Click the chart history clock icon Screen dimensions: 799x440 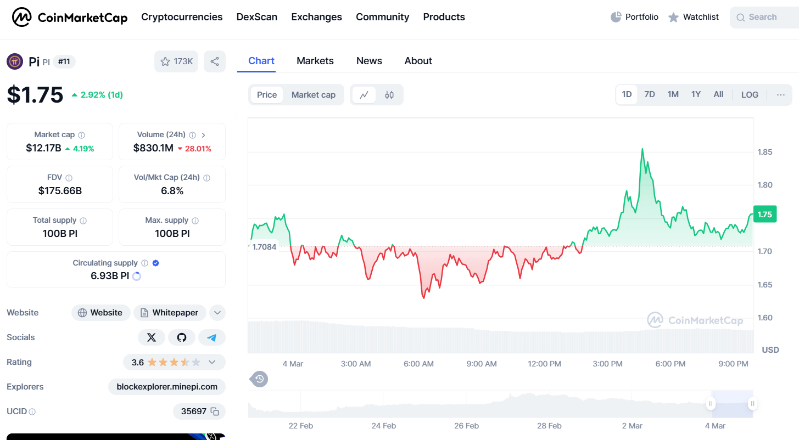260,379
